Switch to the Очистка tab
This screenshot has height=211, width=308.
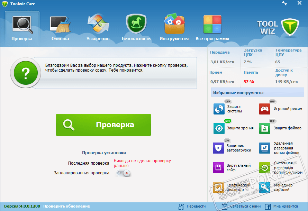(x=60, y=28)
